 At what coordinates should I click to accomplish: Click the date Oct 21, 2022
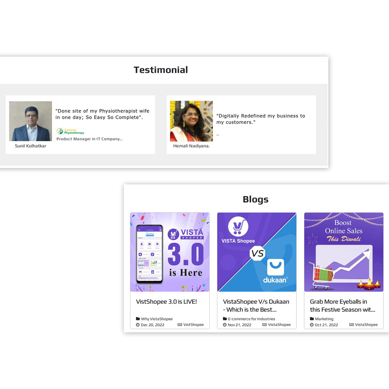[326, 325]
